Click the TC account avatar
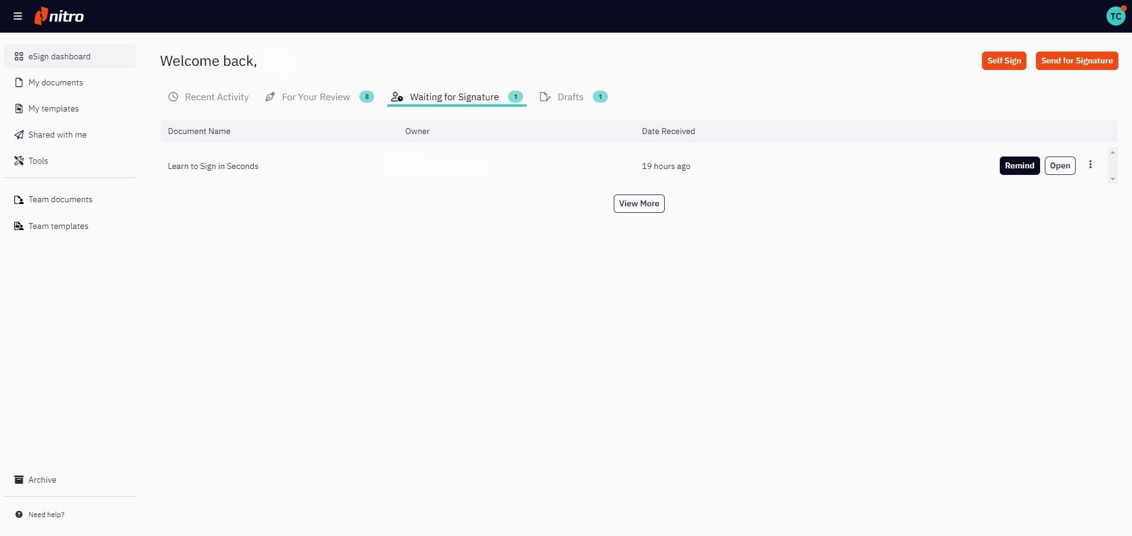 (x=1116, y=16)
